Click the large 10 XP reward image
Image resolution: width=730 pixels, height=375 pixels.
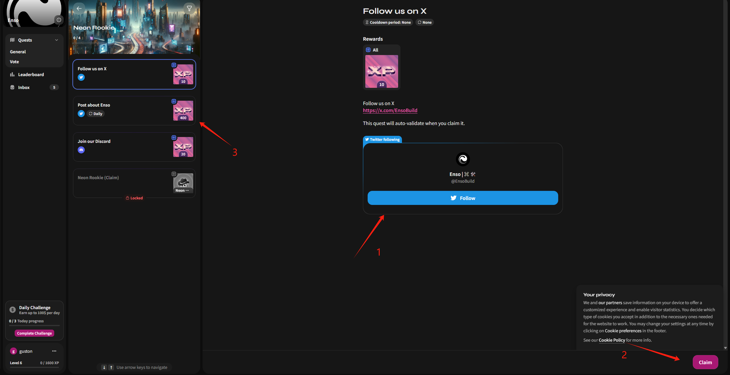pyautogui.click(x=382, y=71)
